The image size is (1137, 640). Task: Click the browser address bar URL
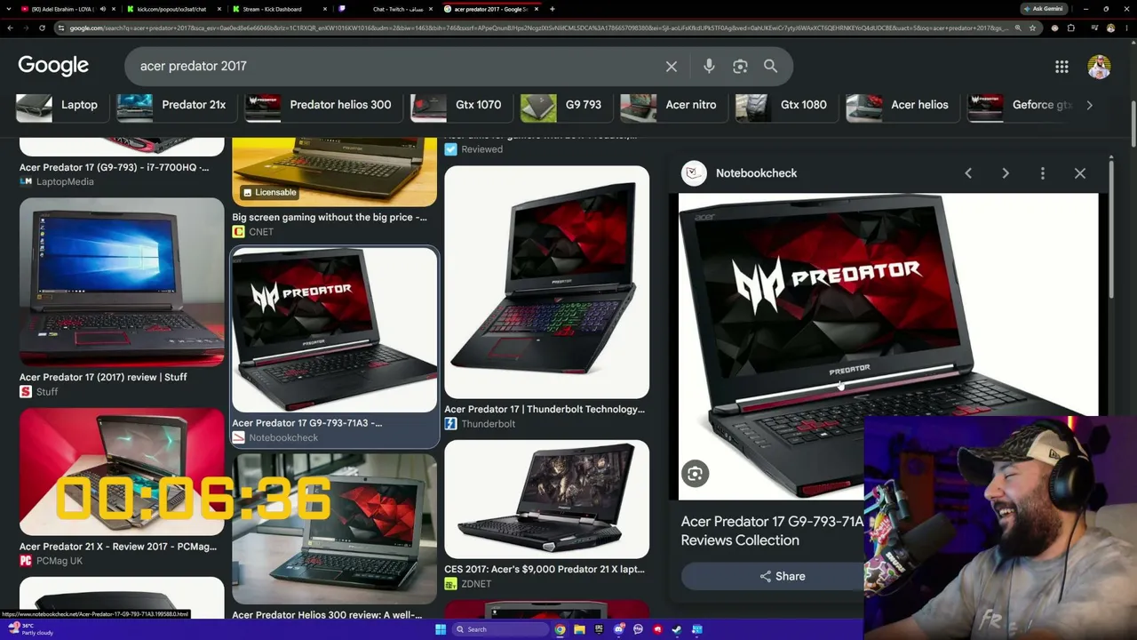point(537,28)
